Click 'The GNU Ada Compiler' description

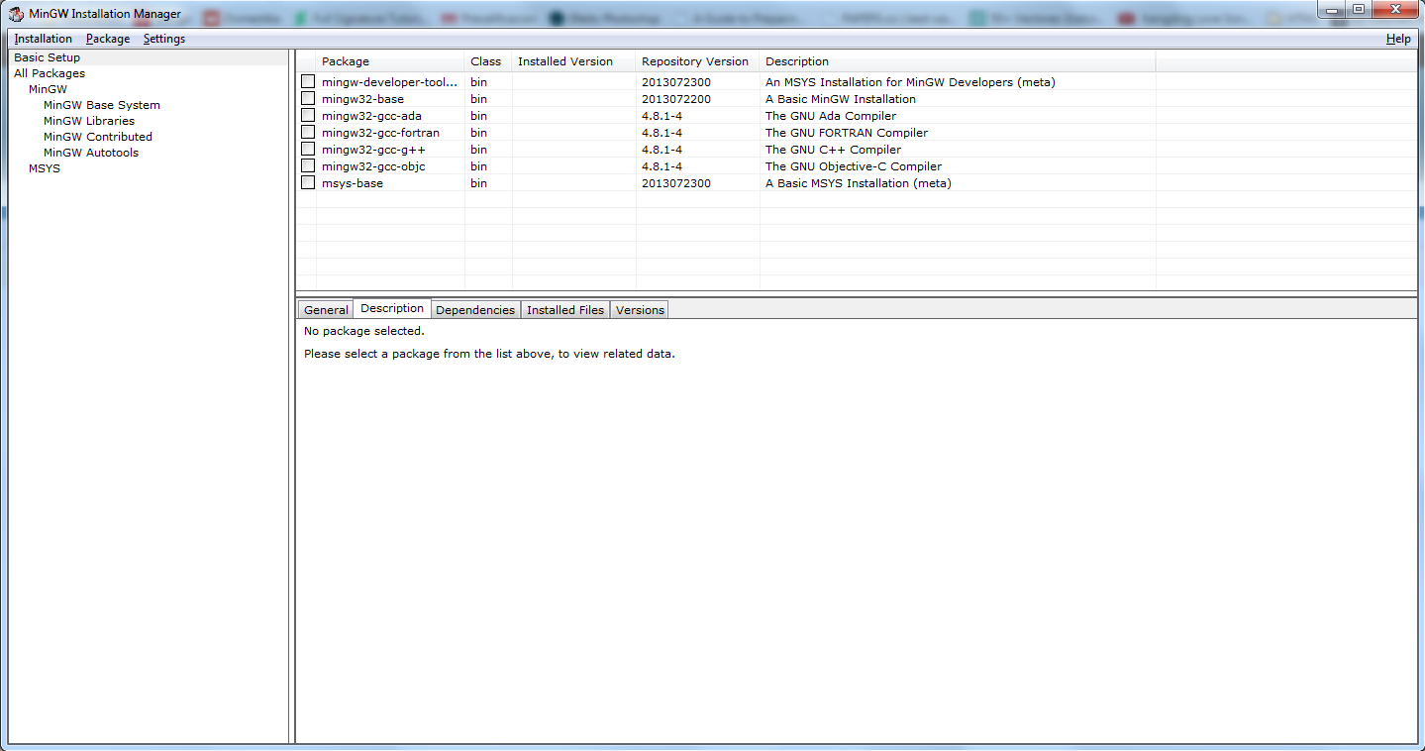point(831,116)
